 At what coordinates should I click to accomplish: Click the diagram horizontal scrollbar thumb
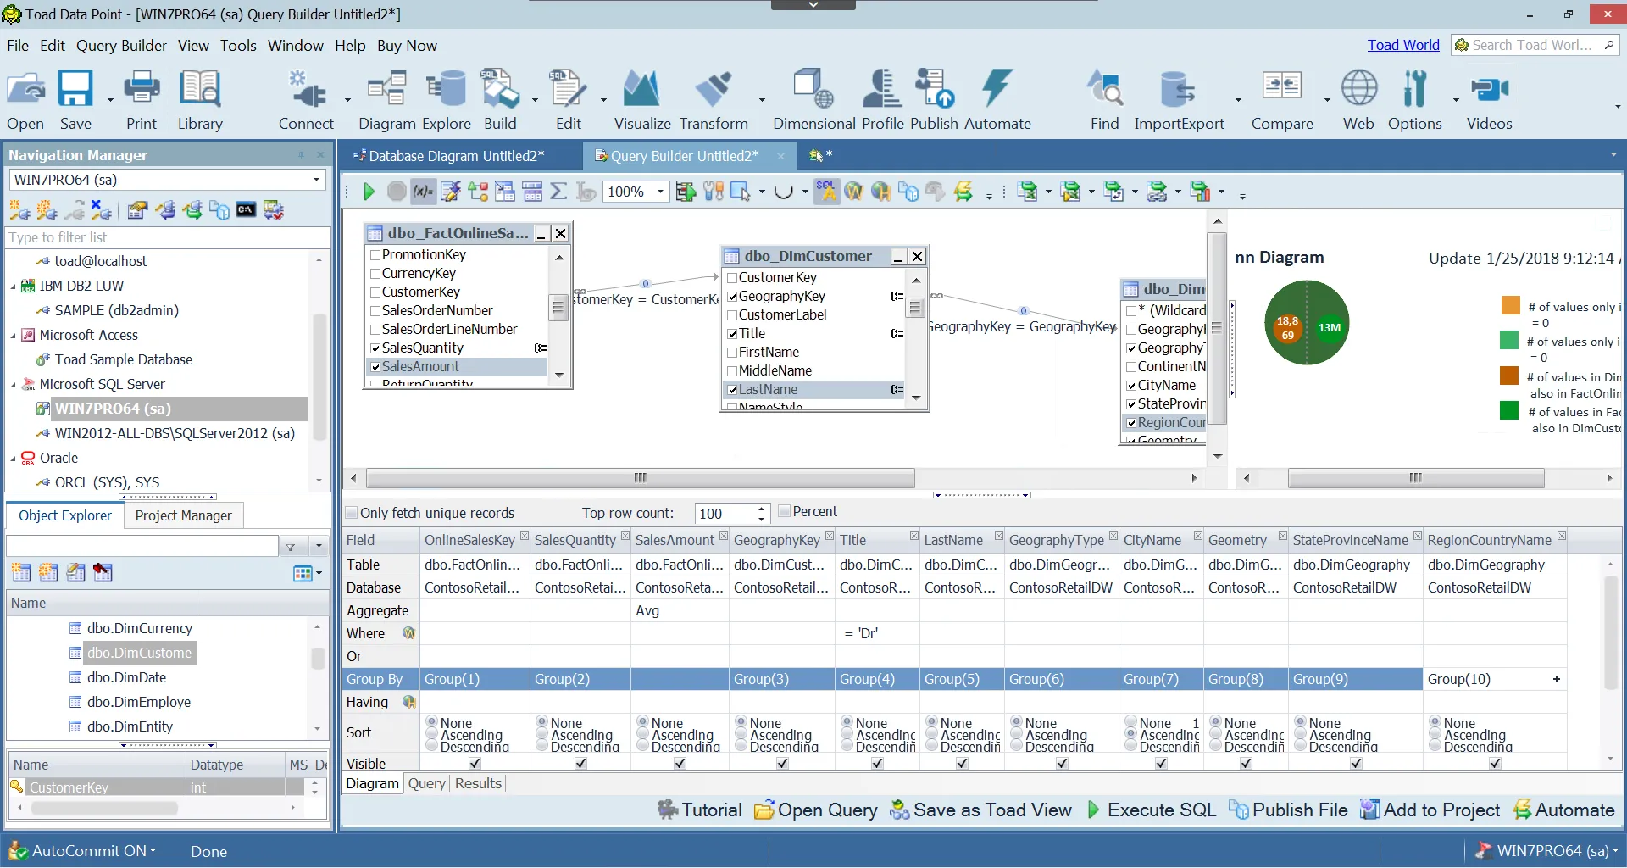click(641, 478)
